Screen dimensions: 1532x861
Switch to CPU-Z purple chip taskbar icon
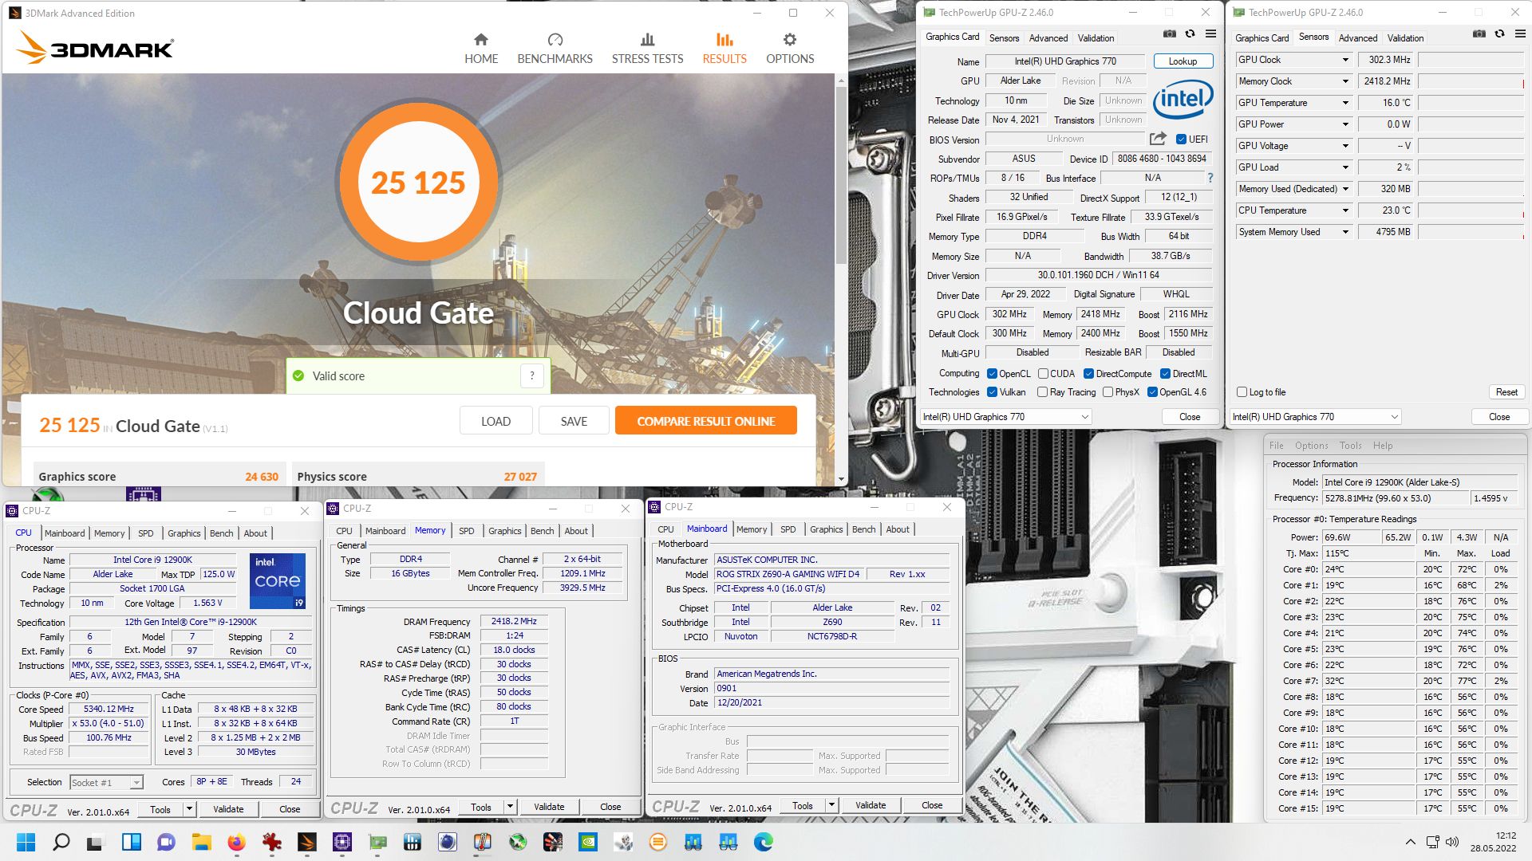click(342, 842)
